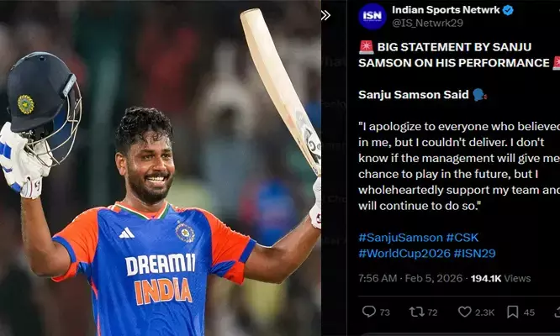Click the Sanju Samson photo
This screenshot has width=560, height=336.
click(x=161, y=168)
